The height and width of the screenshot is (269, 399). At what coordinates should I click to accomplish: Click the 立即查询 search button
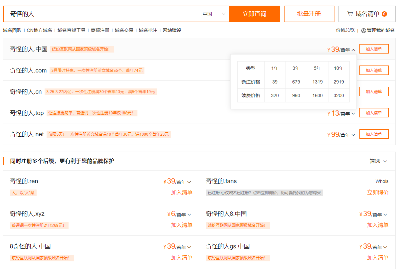(254, 14)
